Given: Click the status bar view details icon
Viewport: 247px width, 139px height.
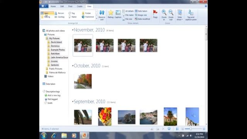Looking at the screenshot, I should 177,129.
